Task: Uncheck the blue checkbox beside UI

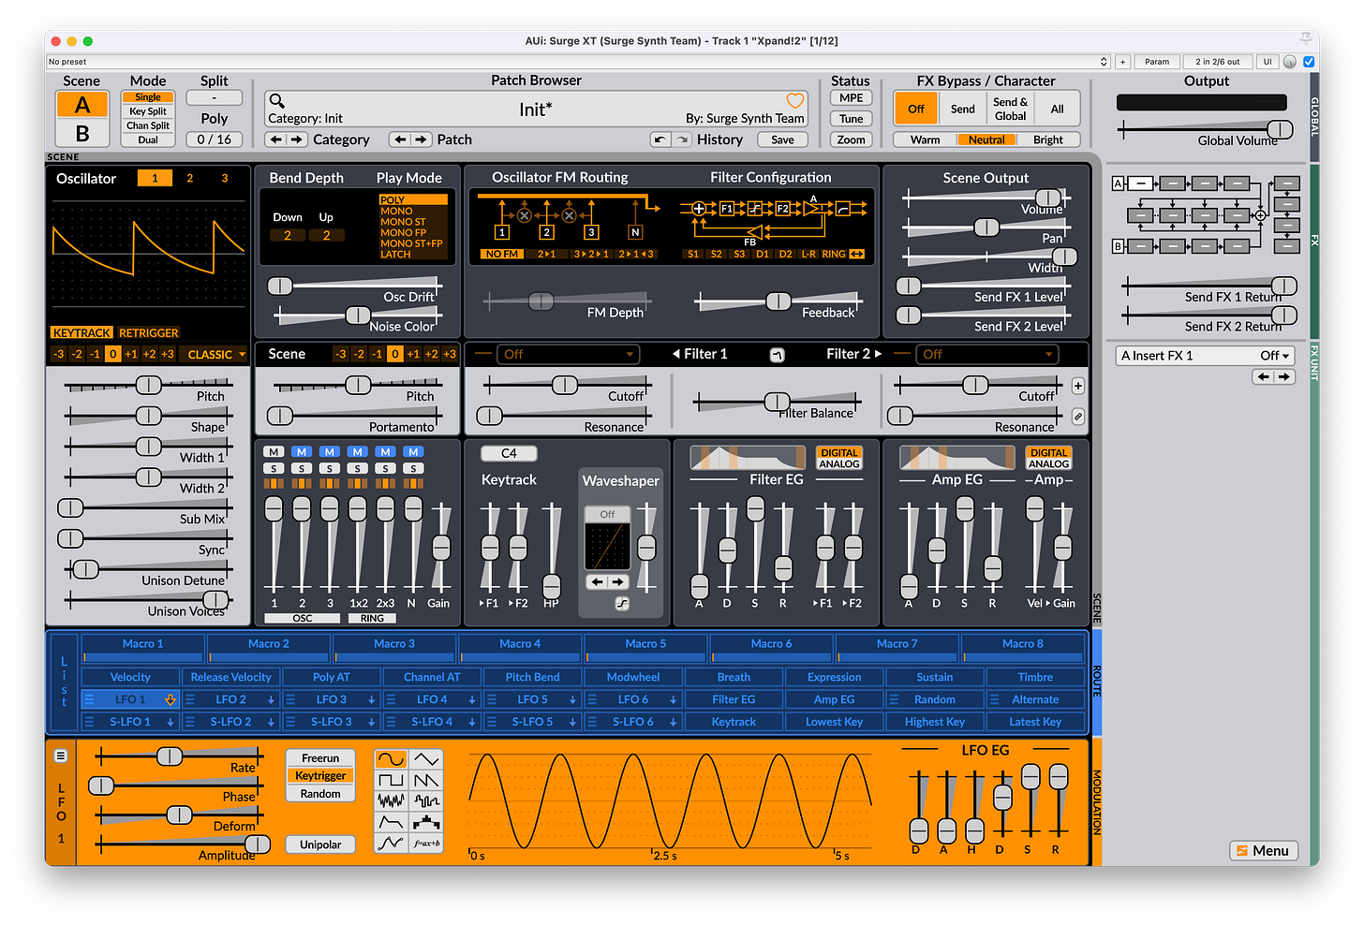Action: [1309, 62]
